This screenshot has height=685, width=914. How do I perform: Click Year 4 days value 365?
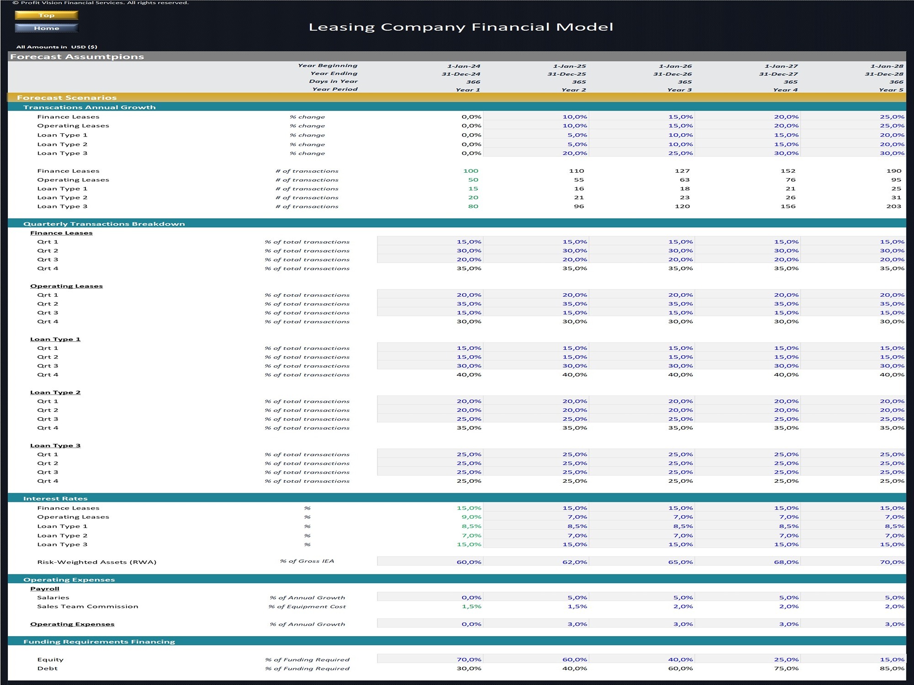(791, 82)
